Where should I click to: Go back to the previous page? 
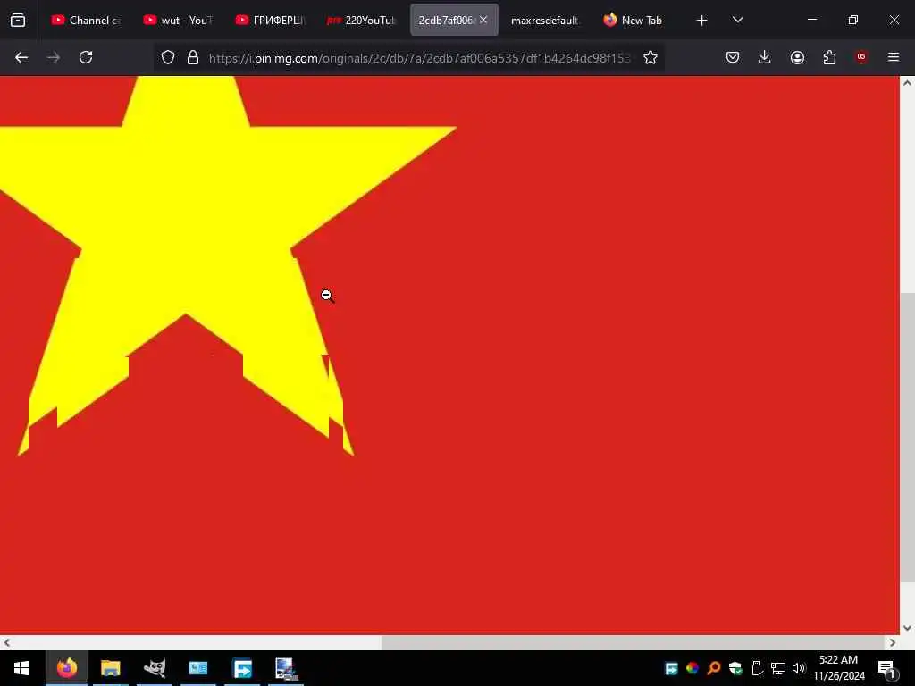click(21, 57)
